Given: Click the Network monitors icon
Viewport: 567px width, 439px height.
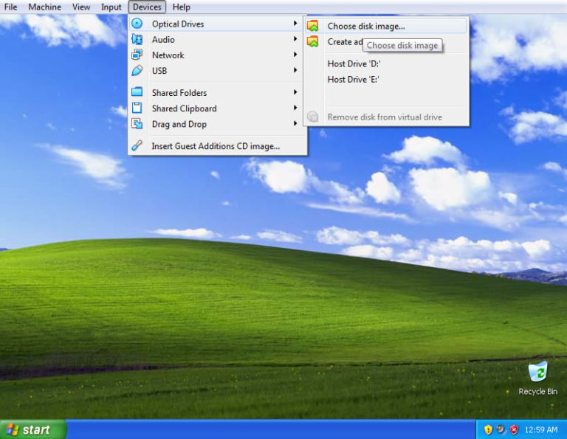Looking at the screenshot, I should 137,55.
